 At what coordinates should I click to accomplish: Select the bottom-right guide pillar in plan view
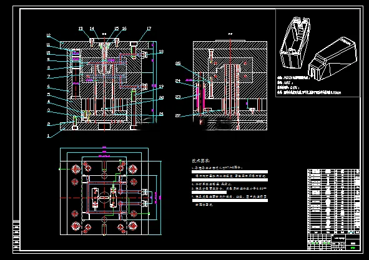click(133, 226)
